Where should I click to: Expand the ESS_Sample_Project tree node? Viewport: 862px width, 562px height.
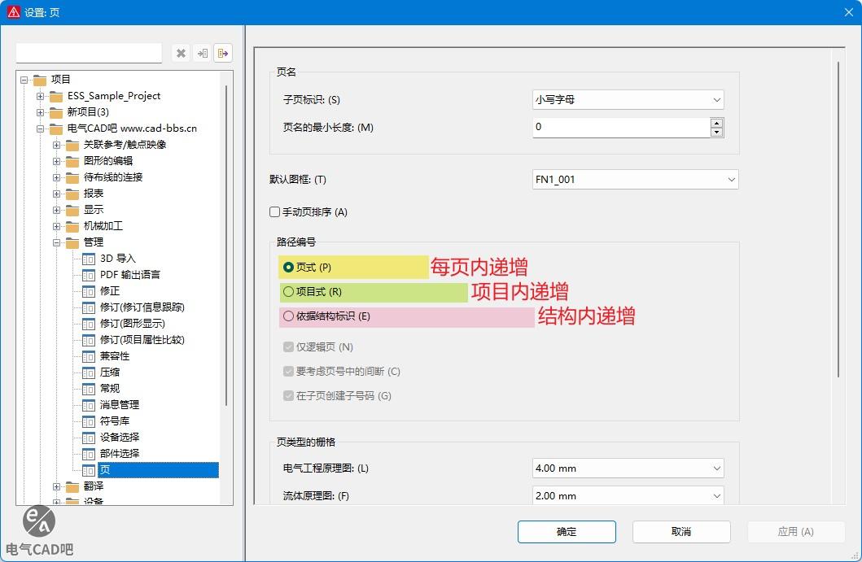(40, 96)
